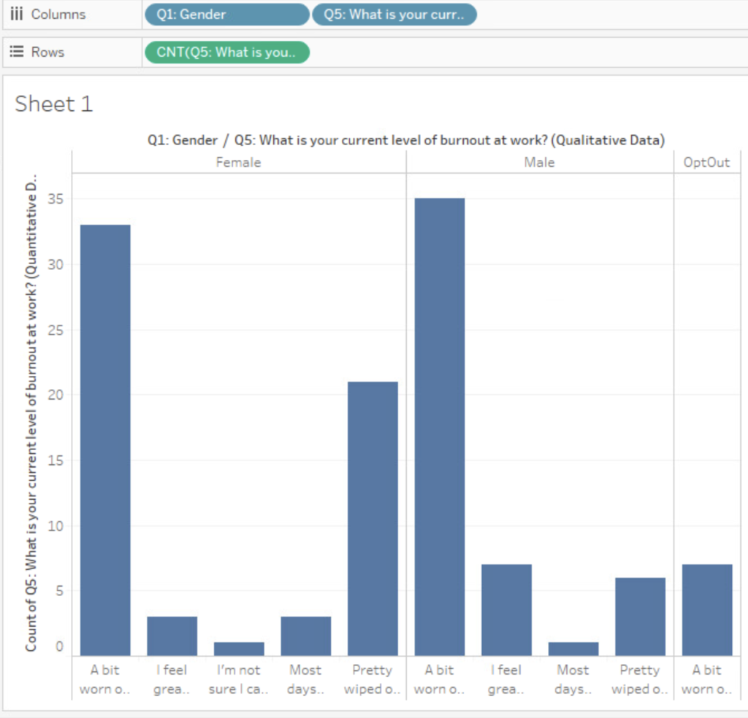Click the Sheet 1 title

(x=54, y=104)
